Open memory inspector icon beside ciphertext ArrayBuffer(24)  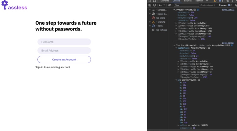coord(209,48)
